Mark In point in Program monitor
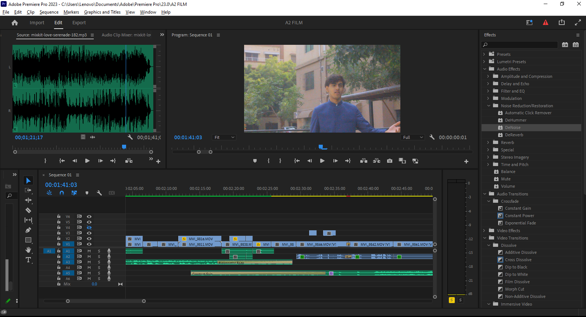The height and width of the screenshot is (317, 586). pyautogui.click(x=269, y=161)
